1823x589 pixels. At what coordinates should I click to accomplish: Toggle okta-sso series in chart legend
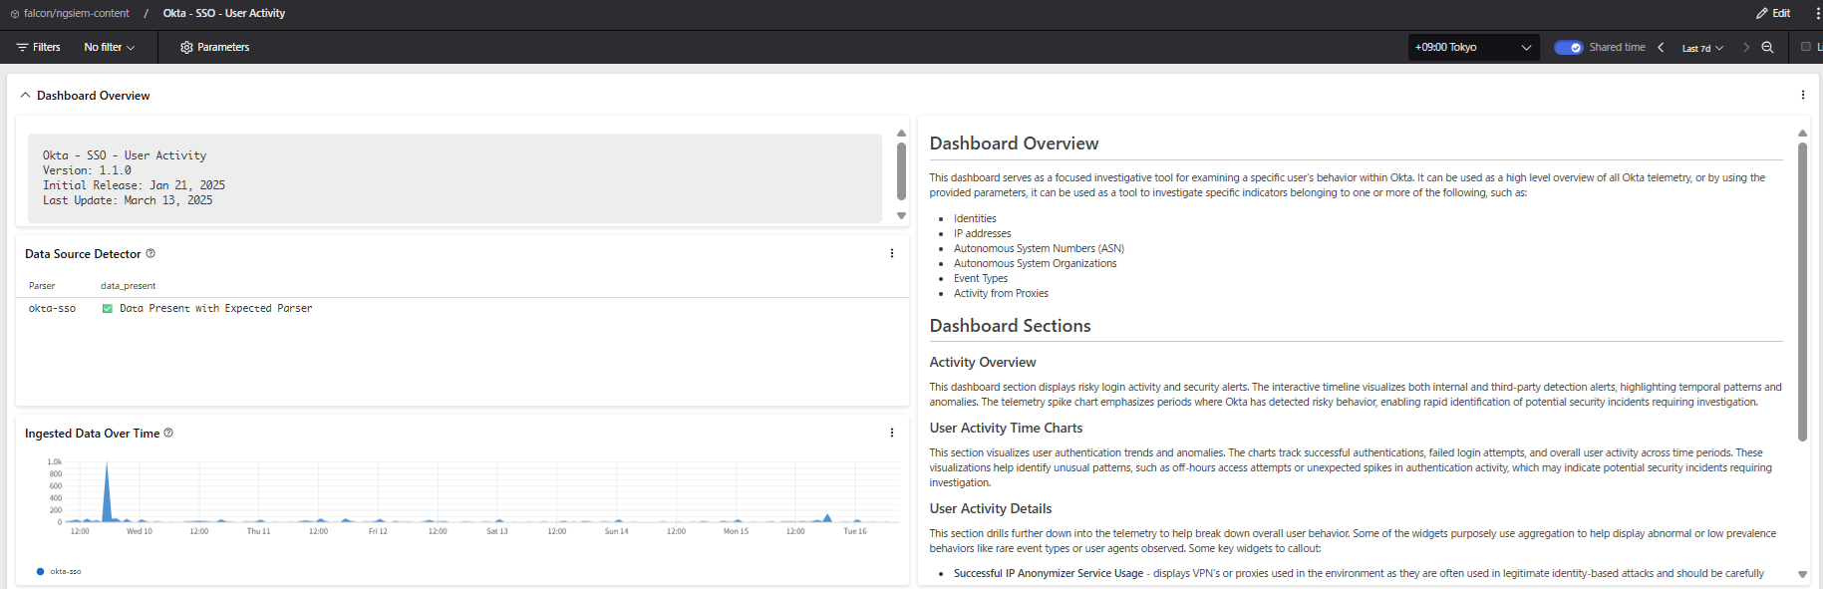point(60,571)
